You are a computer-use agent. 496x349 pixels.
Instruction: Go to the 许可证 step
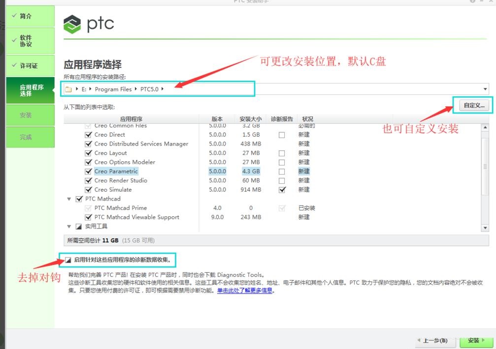(30, 66)
